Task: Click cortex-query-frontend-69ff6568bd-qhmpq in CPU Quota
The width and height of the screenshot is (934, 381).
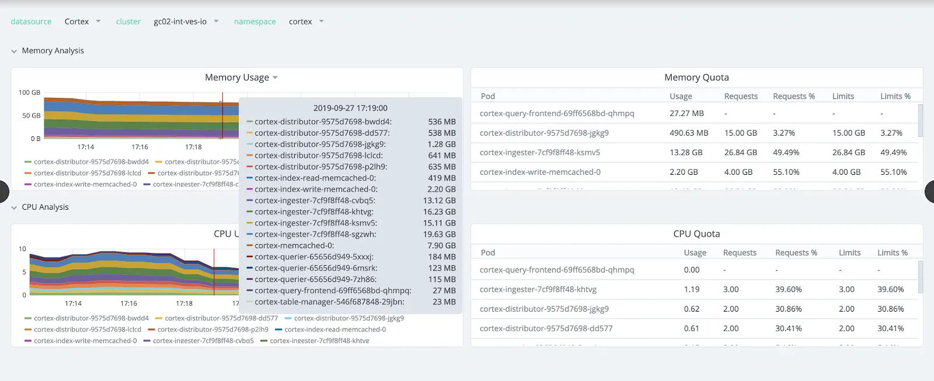Action: point(557,270)
